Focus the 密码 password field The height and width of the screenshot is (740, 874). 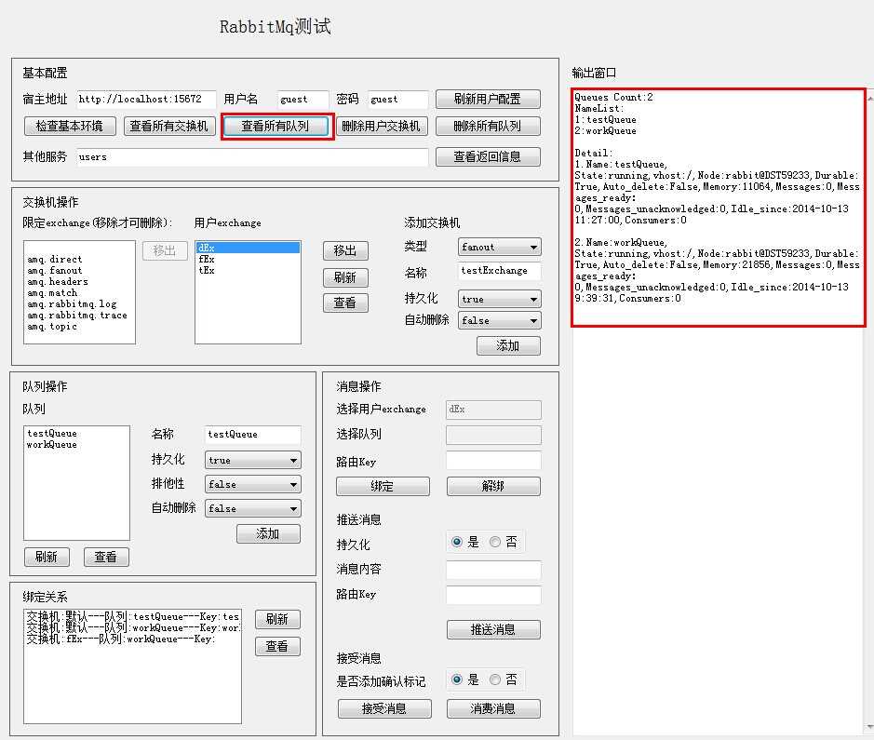click(x=398, y=100)
